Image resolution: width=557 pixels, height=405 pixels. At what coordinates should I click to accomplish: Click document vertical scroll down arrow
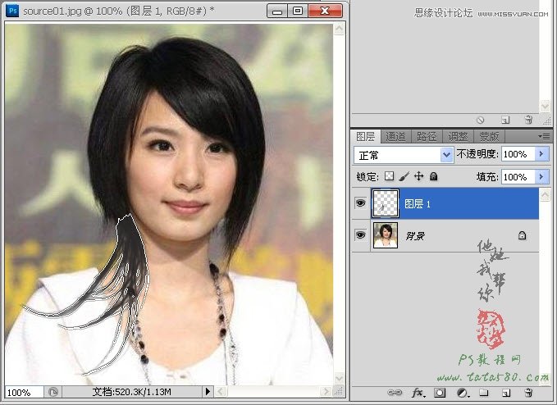tap(340, 378)
